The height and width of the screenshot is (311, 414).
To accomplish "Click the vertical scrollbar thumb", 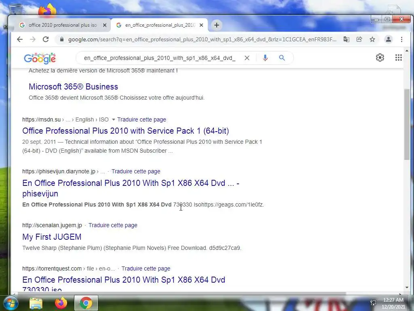I will pos(407,124).
